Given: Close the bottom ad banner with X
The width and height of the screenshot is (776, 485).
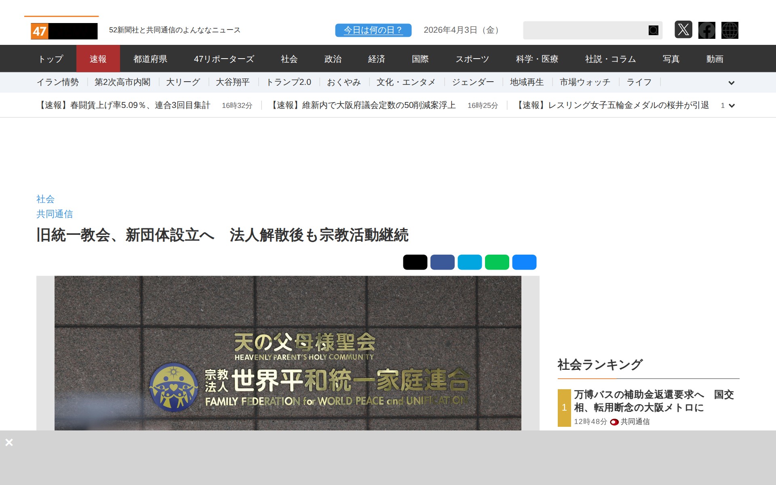Looking at the screenshot, I should point(9,442).
